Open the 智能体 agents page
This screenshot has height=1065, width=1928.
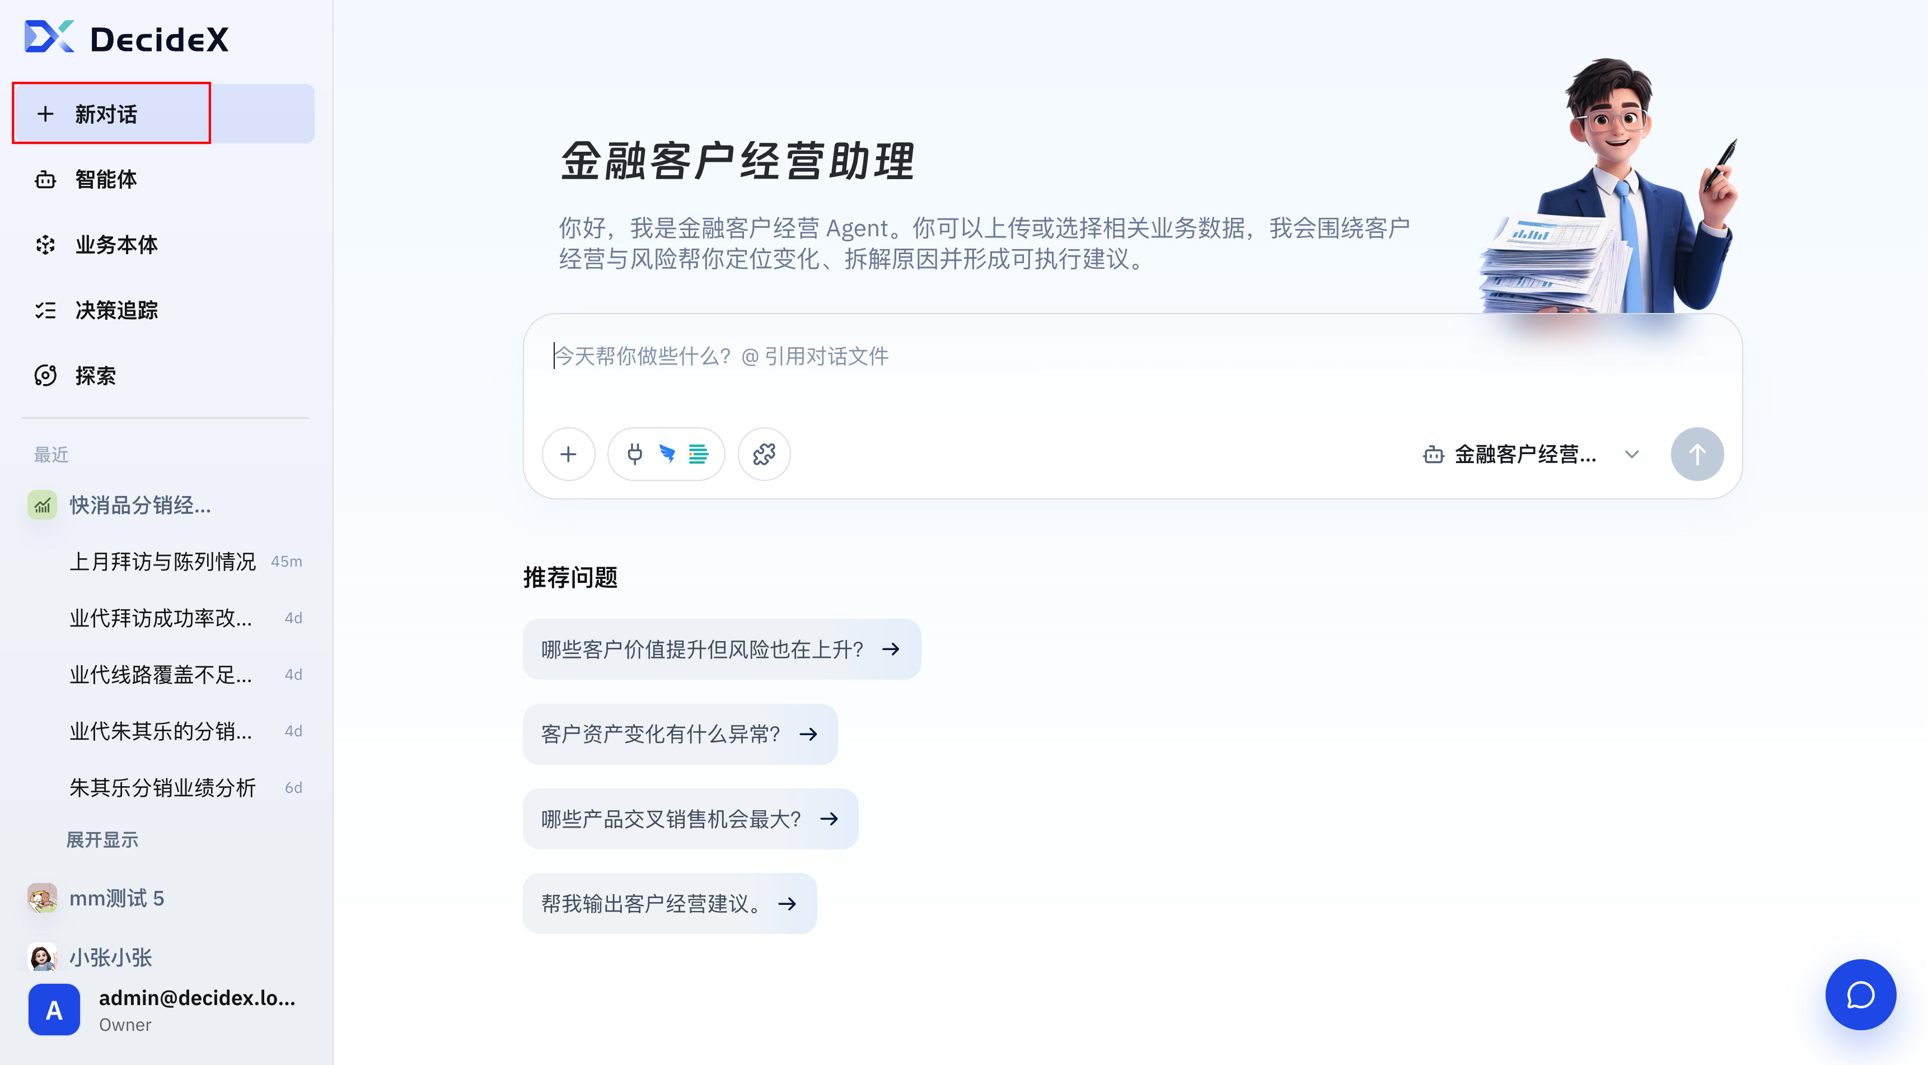pyautogui.click(x=165, y=180)
